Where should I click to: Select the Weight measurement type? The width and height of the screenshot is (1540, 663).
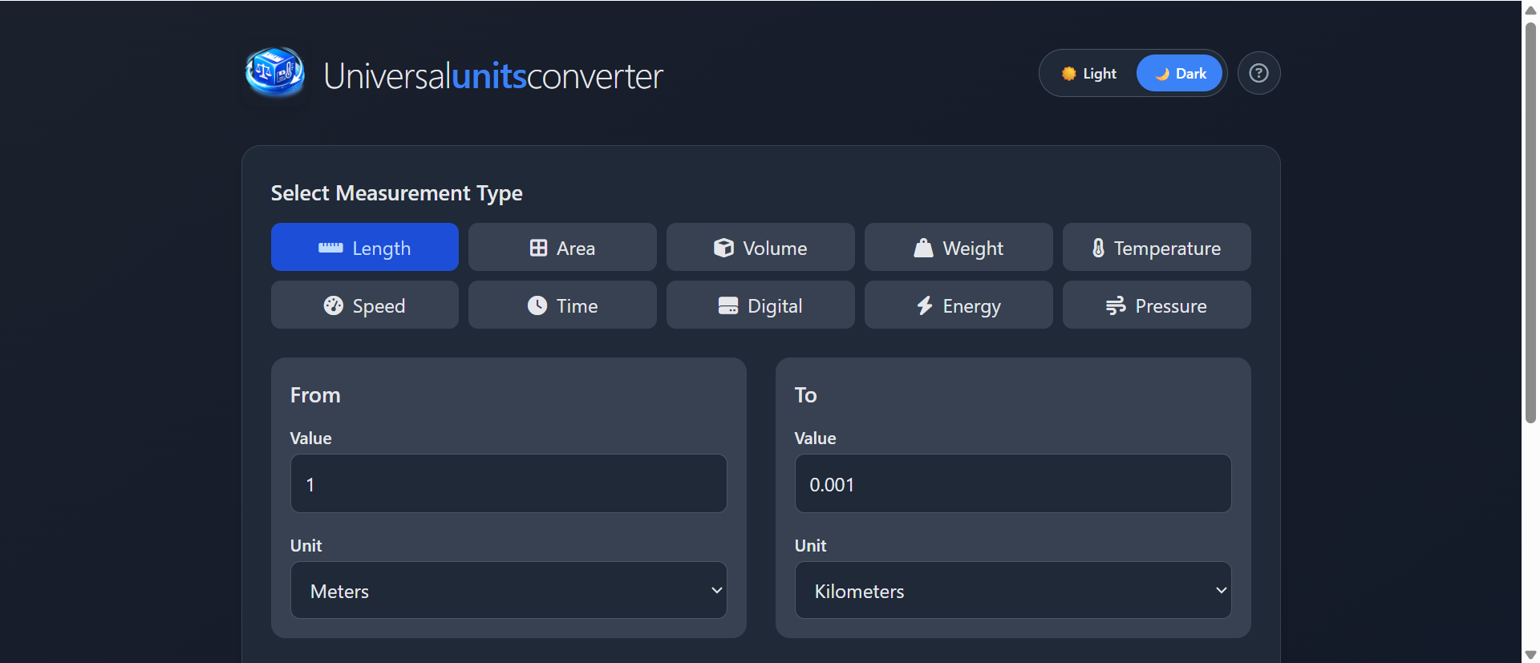[958, 248]
